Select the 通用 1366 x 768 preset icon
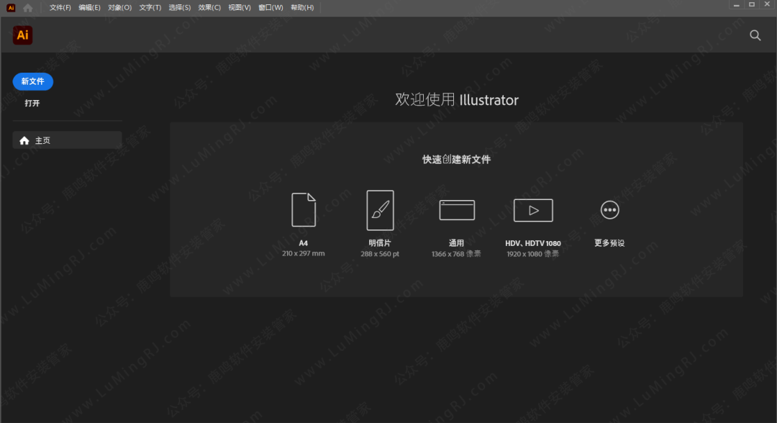Image resolution: width=777 pixels, height=423 pixels. pos(456,209)
